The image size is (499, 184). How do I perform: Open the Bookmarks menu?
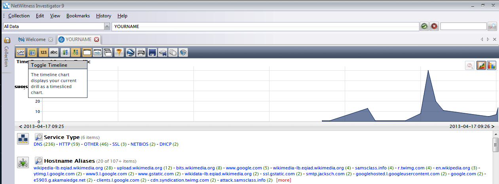(x=78, y=16)
